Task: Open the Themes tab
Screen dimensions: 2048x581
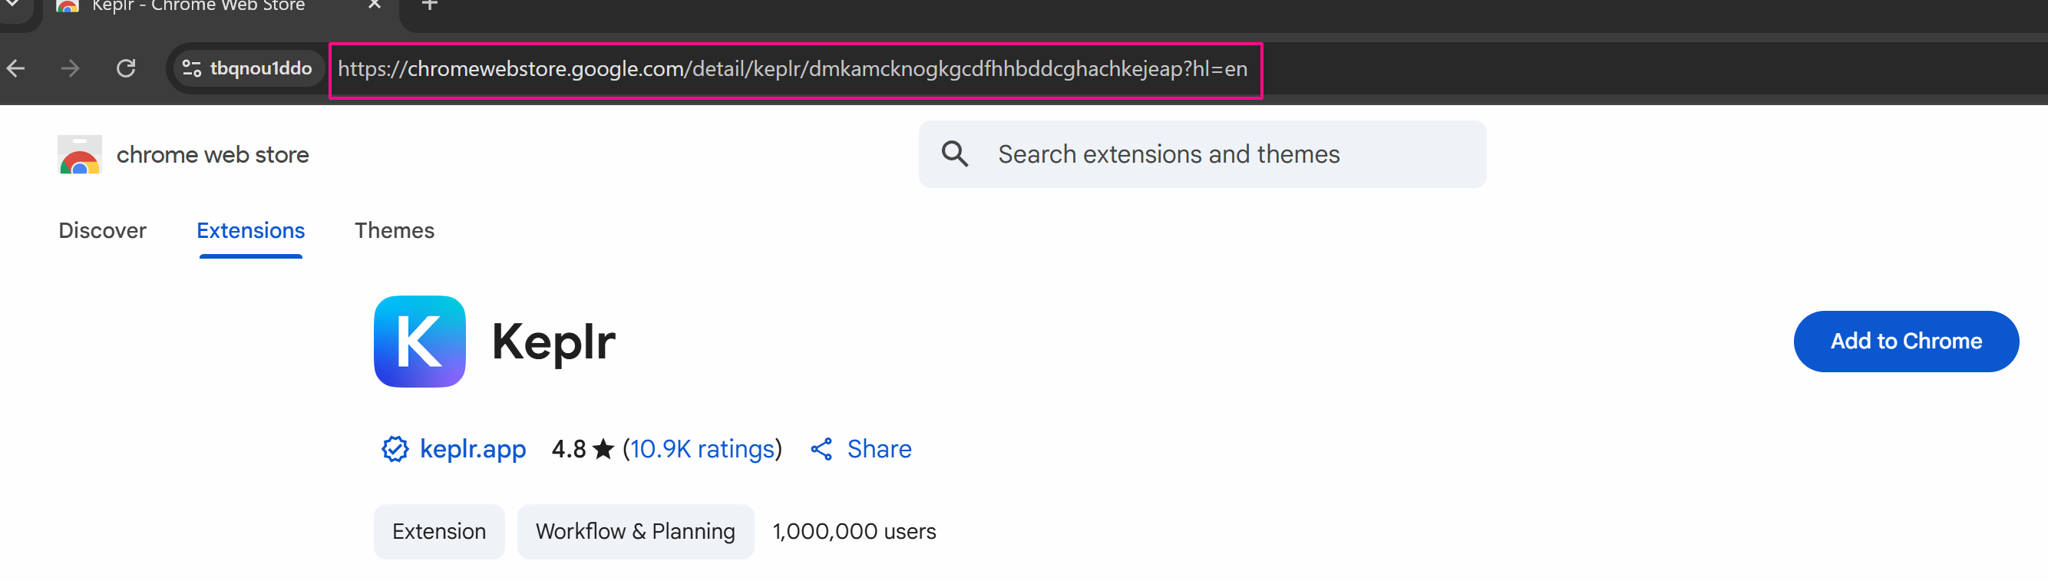Action: click(395, 230)
